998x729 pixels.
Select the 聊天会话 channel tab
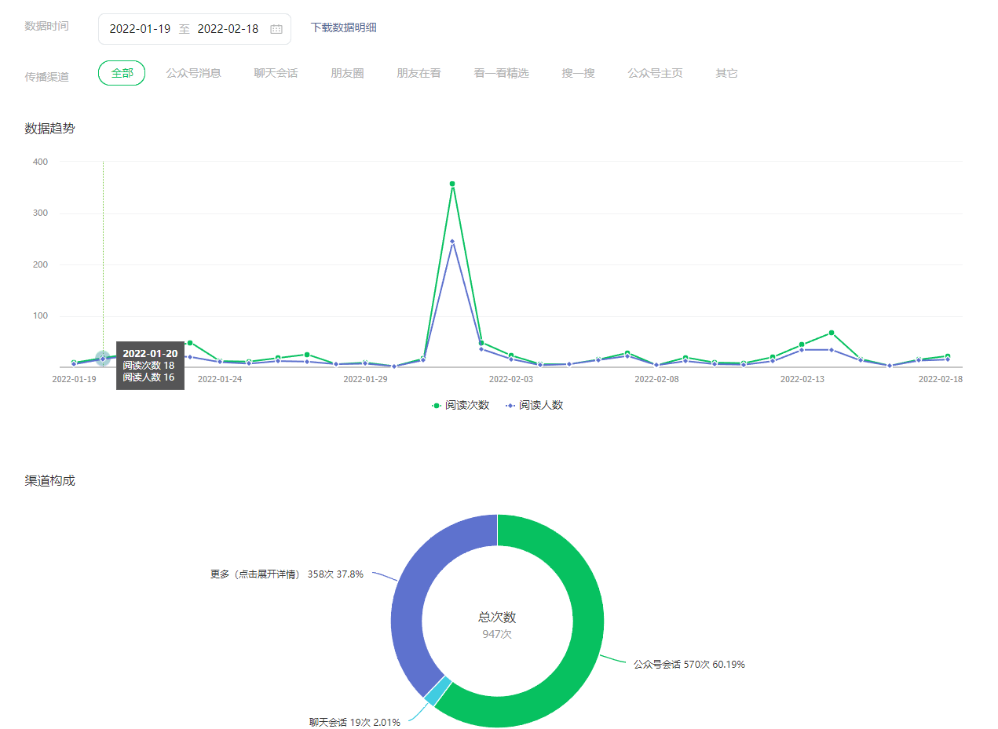click(x=276, y=73)
